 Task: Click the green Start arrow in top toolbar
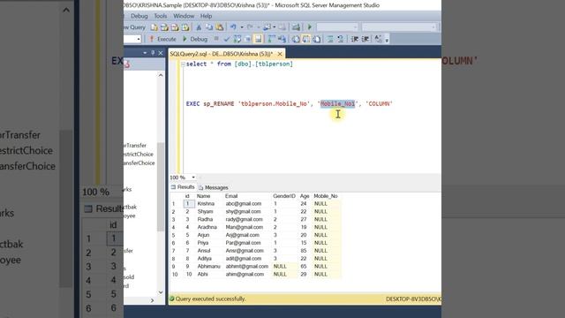click(x=310, y=27)
